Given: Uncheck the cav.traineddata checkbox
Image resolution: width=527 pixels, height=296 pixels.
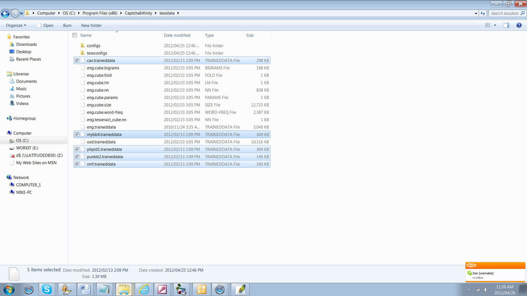Looking at the screenshot, I should click(x=77, y=60).
